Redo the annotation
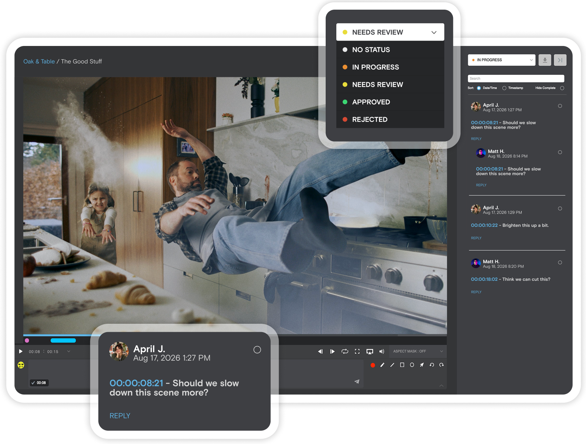586x444 pixels. 442,365
